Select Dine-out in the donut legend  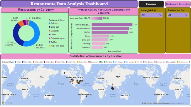click(x=54, y=27)
